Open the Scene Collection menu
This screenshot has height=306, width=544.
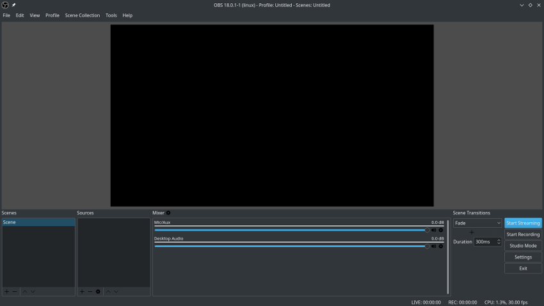pos(82,15)
